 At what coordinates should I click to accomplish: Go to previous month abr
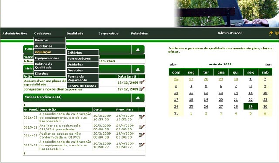coord(173,65)
